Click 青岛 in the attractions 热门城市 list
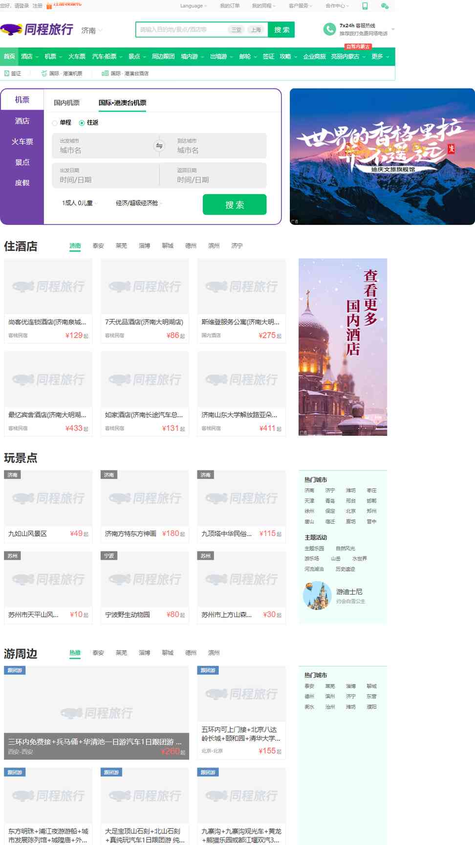Image resolution: width=475 pixels, height=845 pixels. coord(330,501)
